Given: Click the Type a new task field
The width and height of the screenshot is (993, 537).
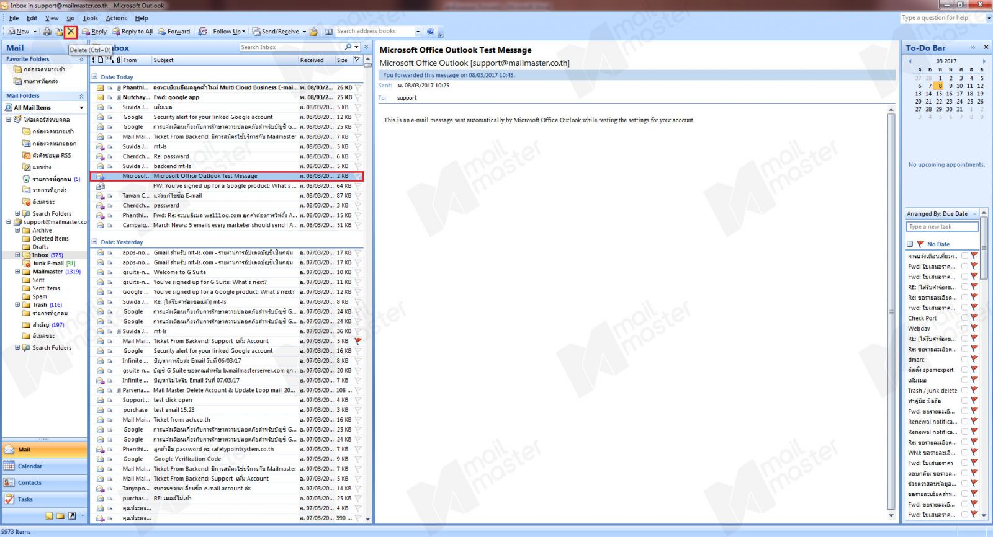Looking at the screenshot, I should click(x=942, y=227).
